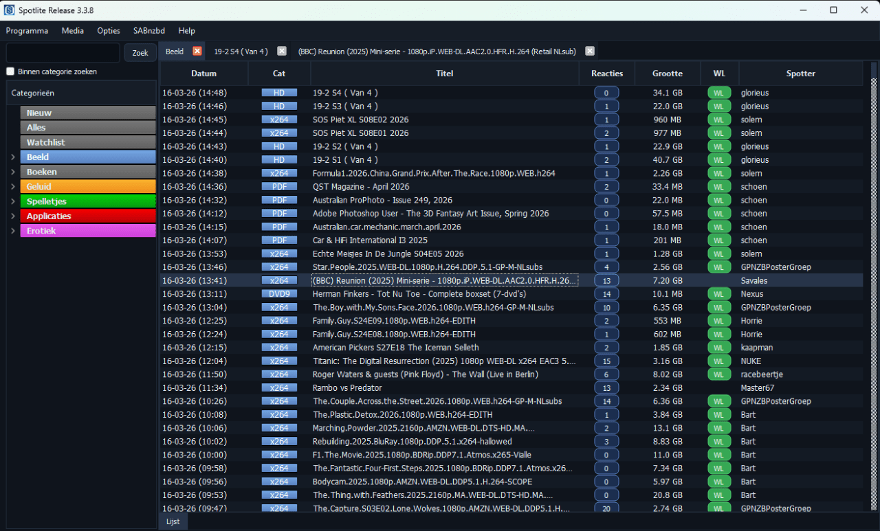The image size is (880, 531).
Task: Select the Watchlist category
Action: coord(88,142)
